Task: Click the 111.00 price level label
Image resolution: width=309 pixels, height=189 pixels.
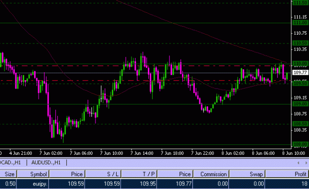Action: click(x=300, y=23)
